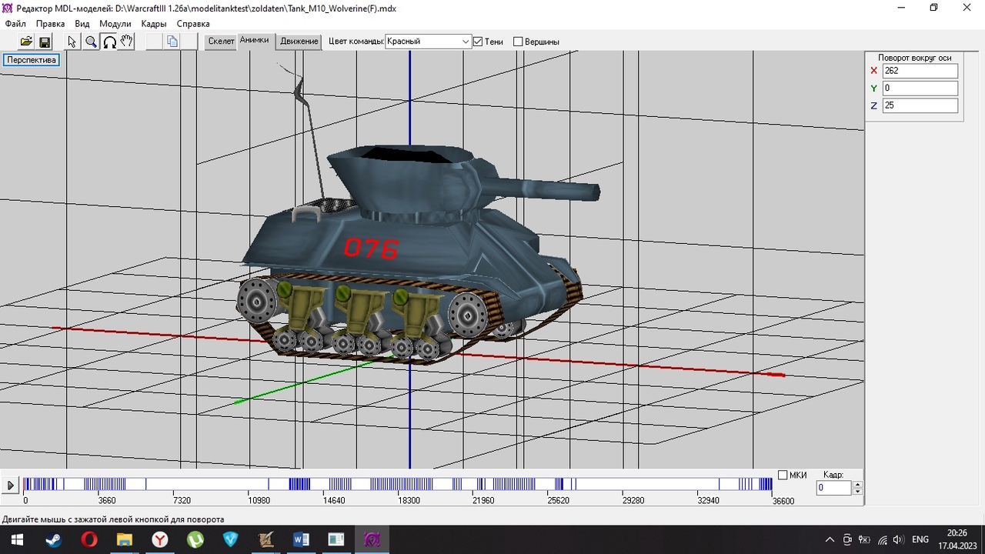Click the Open file folder icon

pyautogui.click(x=26, y=42)
